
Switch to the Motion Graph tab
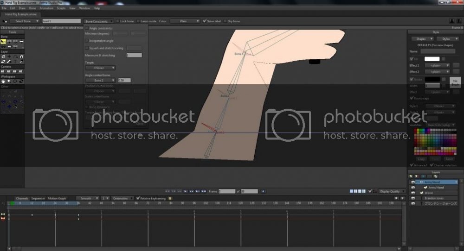point(57,198)
